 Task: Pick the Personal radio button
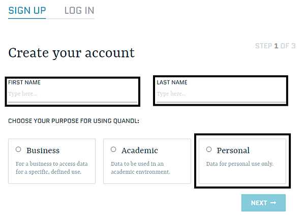click(x=209, y=149)
